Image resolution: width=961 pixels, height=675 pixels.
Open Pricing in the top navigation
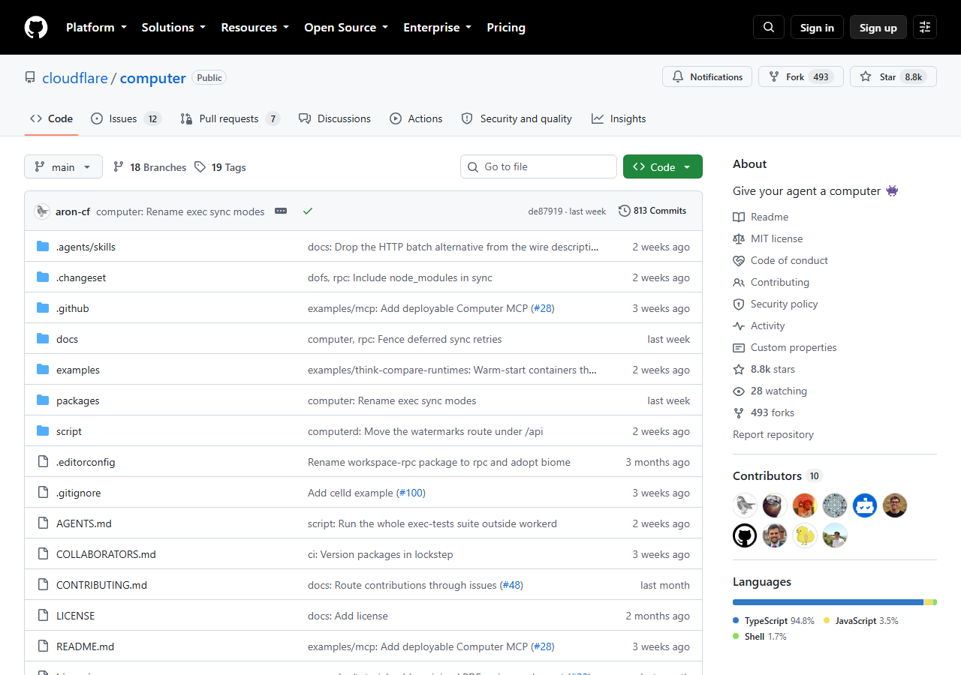pyautogui.click(x=506, y=27)
